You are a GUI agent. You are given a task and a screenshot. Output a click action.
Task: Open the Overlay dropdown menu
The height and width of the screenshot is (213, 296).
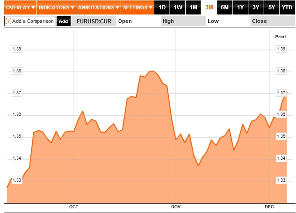tap(21, 7)
